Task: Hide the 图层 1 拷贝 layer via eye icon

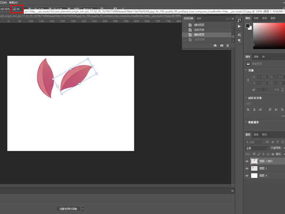Action: [x=247, y=162]
